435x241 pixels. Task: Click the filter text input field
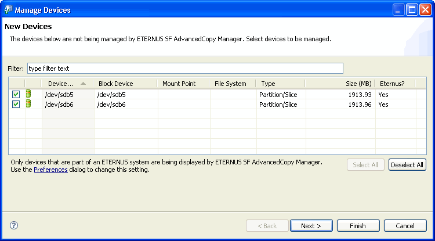click(x=185, y=69)
